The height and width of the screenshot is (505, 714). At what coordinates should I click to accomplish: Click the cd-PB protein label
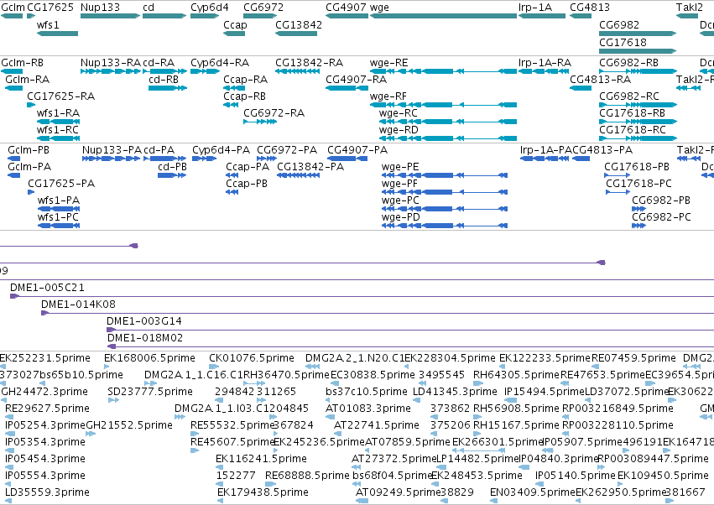click(x=172, y=167)
